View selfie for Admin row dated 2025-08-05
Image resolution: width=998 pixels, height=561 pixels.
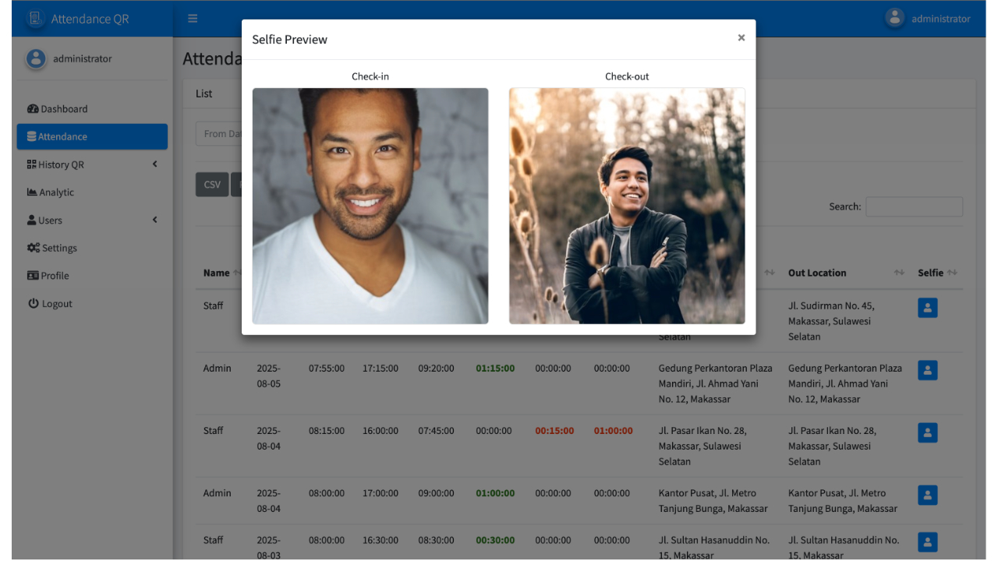pyautogui.click(x=928, y=370)
